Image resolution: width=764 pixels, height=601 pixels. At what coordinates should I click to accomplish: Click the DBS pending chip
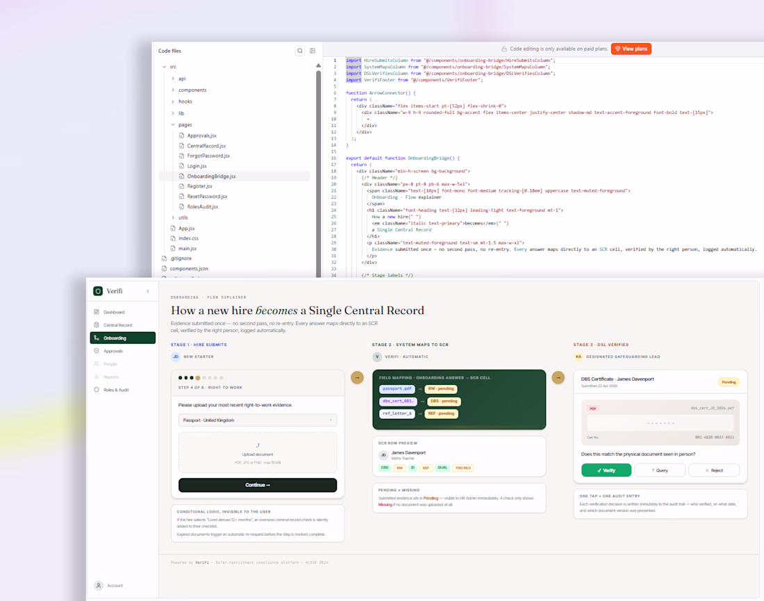click(x=444, y=401)
